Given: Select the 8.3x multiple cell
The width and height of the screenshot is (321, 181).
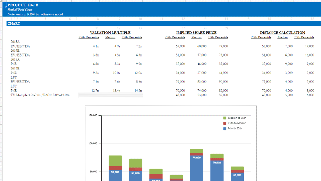Looking at the screenshot, I should (x=117, y=64).
